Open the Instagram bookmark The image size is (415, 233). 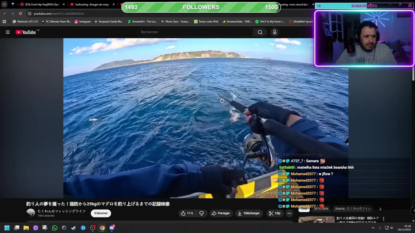pos(83,22)
